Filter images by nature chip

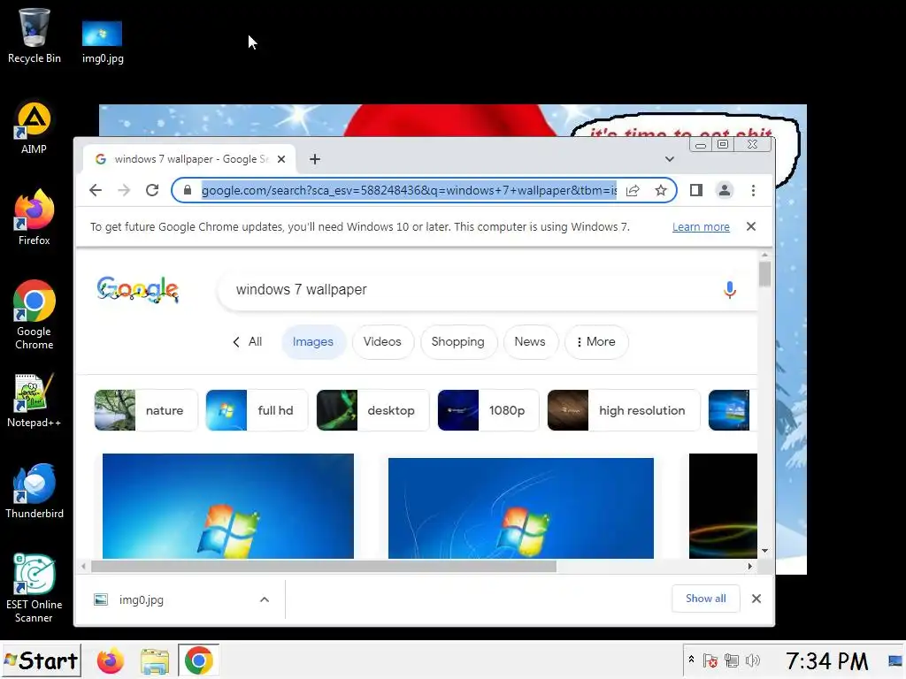146,410
